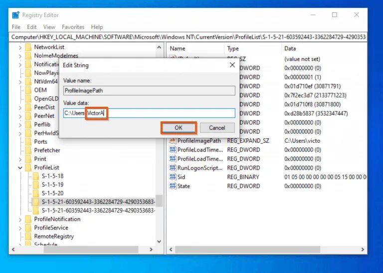Select the Ports folder icon
Screen dimensions: 383x273
[28, 142]
